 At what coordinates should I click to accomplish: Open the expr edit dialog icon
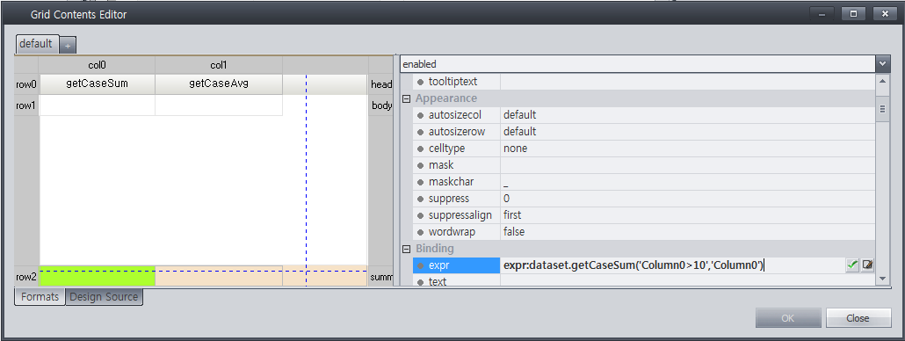click(867, 265)
